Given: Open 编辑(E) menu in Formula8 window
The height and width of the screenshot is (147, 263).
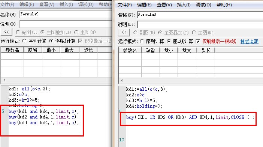Looking at the screenshot, I should pyautogui.click(x=144, y=5).
